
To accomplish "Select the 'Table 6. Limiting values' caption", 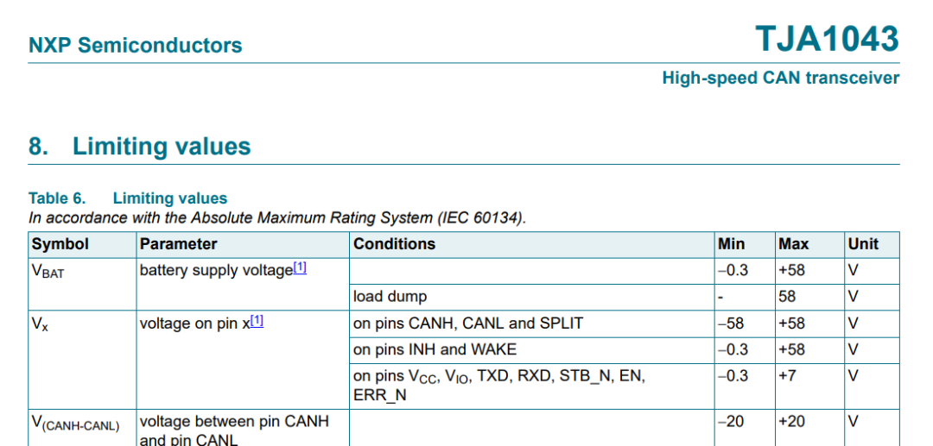I will pyautogui.click(x=128, y=198).
